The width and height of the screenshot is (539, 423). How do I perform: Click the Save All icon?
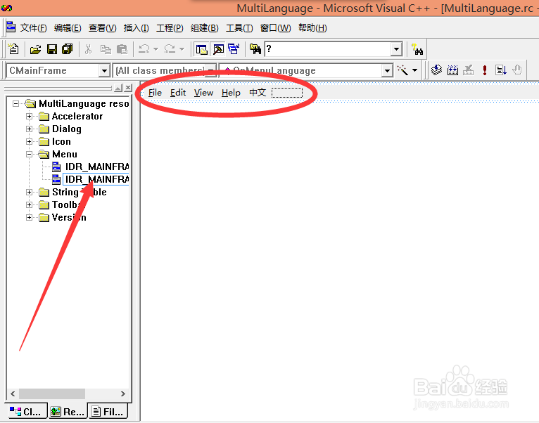pyautogui.click(x=68, y=49)
